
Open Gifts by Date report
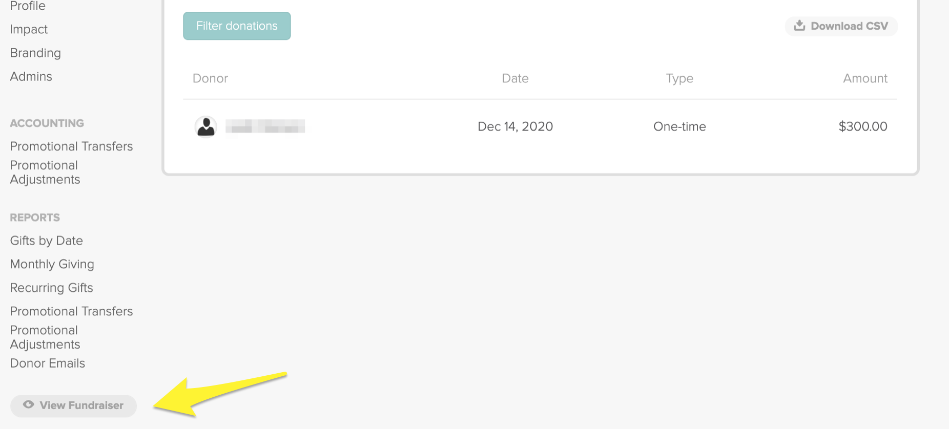tap(46, 241)
